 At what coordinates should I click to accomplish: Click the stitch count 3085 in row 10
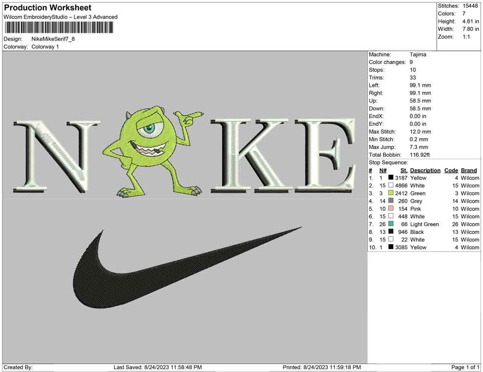point(401,247)
